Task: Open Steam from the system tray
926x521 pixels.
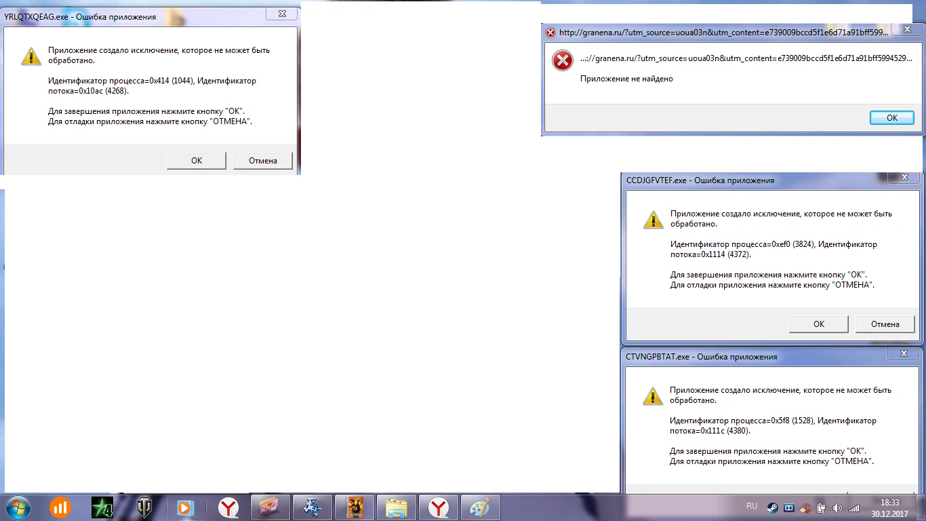Action: (773, 507)
